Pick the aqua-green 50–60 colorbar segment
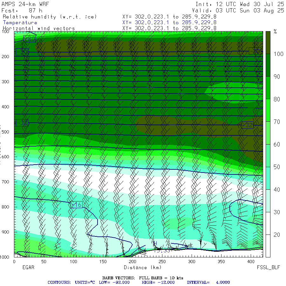Image resolution: width=286 pixels, height=286 pixels. pos(268,156)
